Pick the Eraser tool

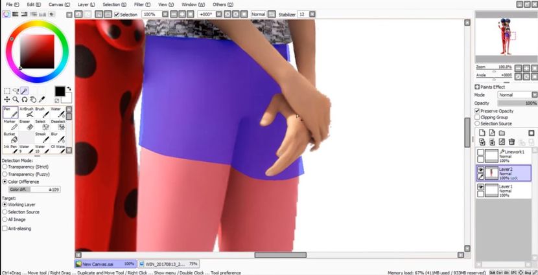[27, 125]
